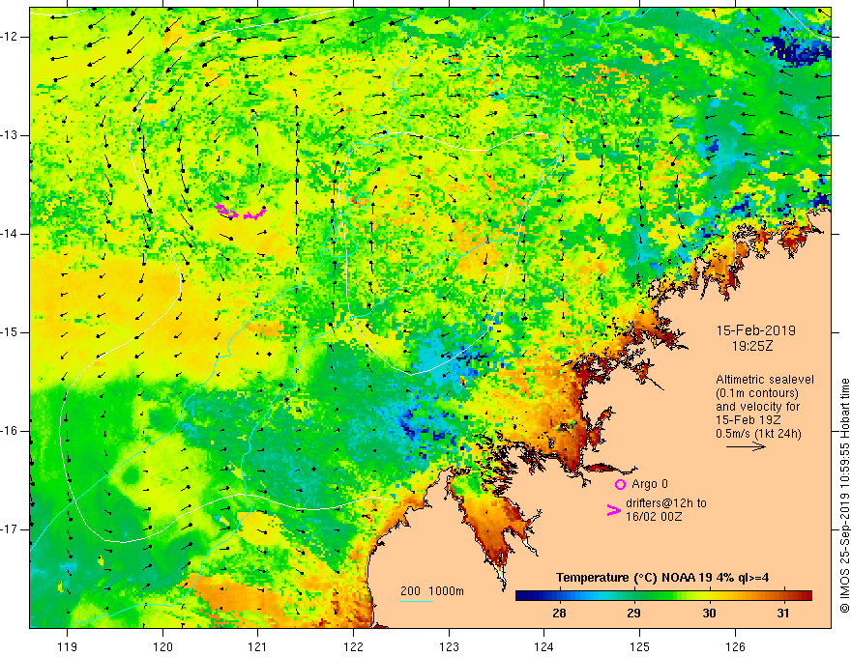Click the 'and velocity for' legend text
The width and height of the screenshot is (851, 657).
[757, 407]
